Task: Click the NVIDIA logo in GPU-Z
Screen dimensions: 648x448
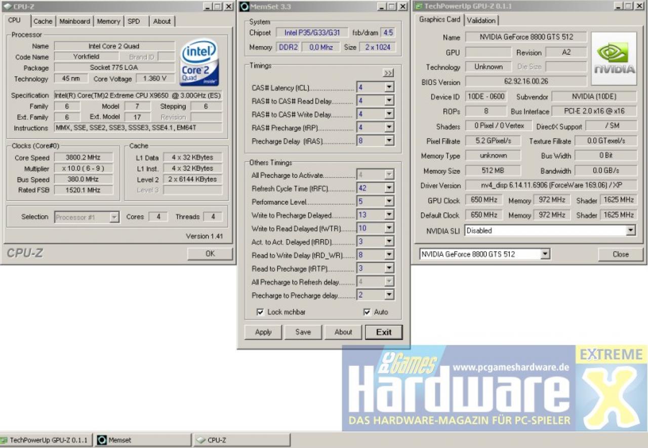Action: click(x=614, y=59)
